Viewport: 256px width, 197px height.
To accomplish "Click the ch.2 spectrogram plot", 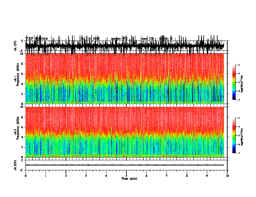I will point(125,132).
